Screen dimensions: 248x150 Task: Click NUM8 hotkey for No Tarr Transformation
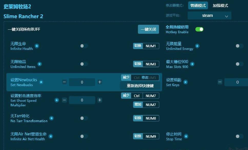[146, 118]
